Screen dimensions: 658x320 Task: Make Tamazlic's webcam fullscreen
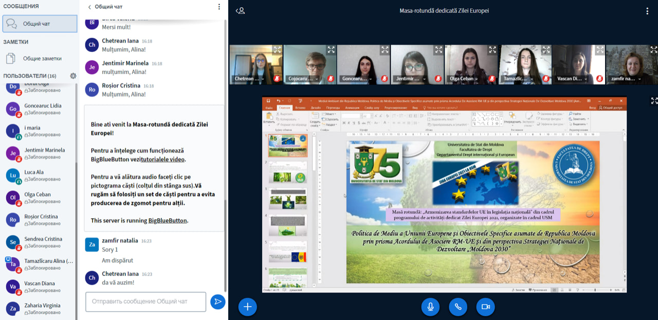(546, 50)
